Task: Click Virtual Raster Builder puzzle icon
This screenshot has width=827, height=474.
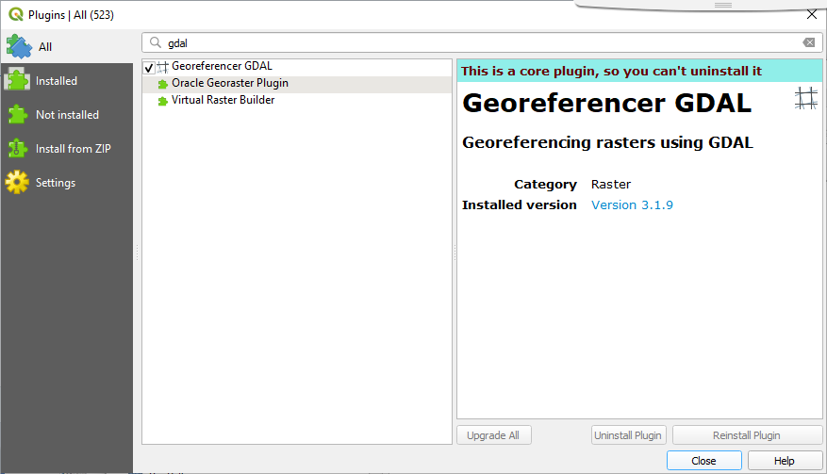Action: pyautogui.click(x=163, y=101)
